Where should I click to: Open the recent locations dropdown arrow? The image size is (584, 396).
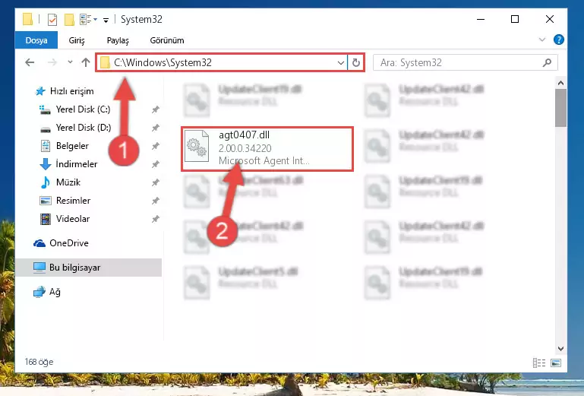pos(70,62)
